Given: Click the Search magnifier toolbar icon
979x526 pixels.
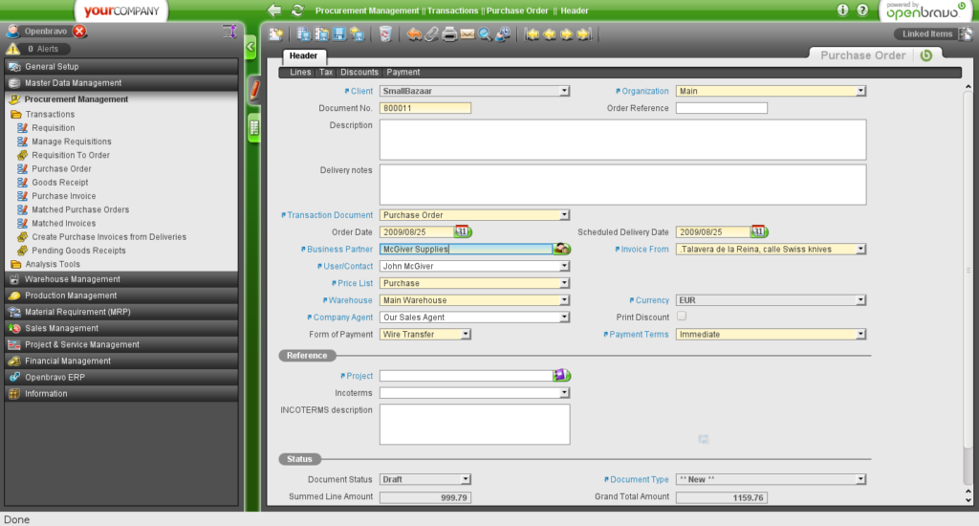Looking at the screenshot, I should tap(485, 34).
